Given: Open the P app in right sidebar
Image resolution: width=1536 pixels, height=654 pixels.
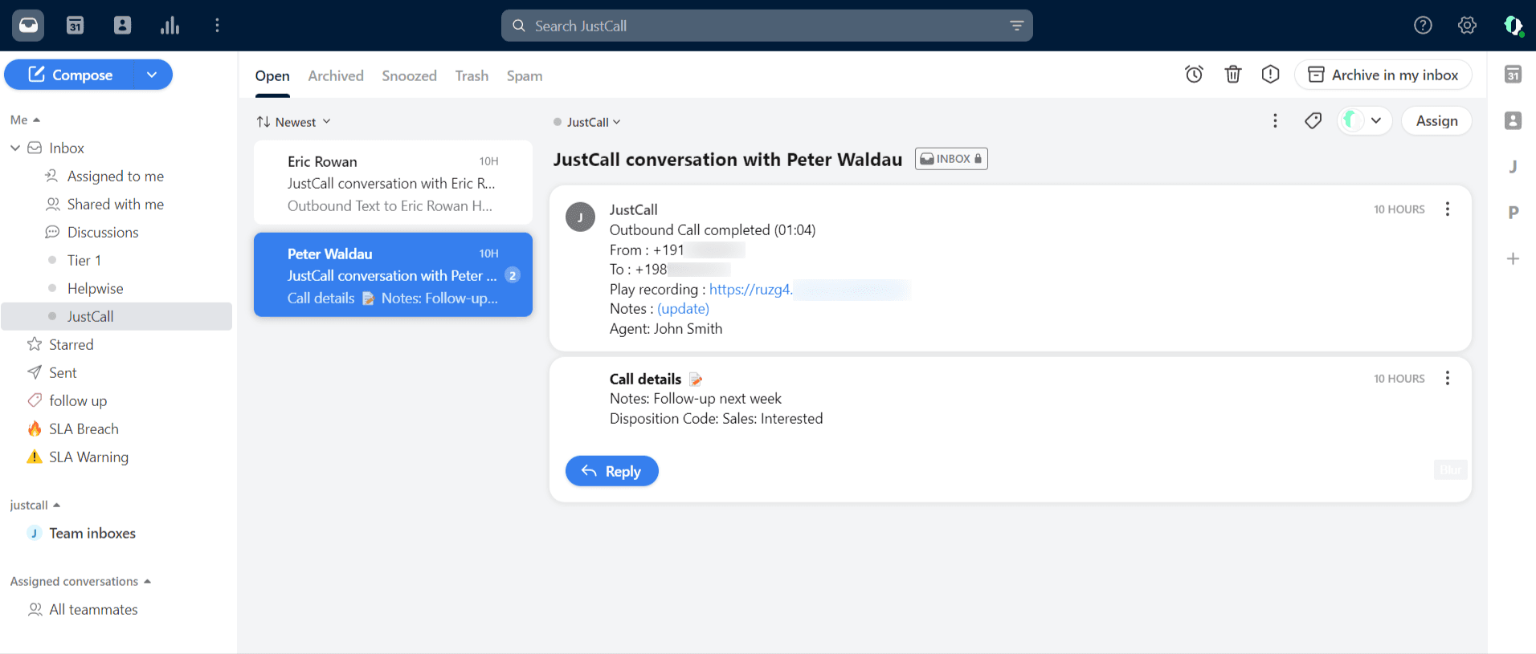Looking at the screenshot, I should (1513, 213).
